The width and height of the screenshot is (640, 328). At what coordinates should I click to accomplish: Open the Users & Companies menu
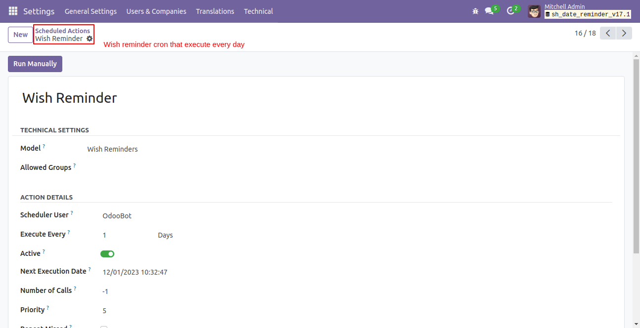pyautogui.click(x=156, y=11)
